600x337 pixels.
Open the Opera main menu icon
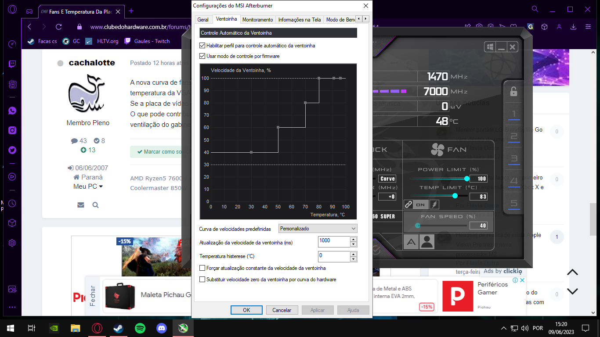[x=12, y=10]
